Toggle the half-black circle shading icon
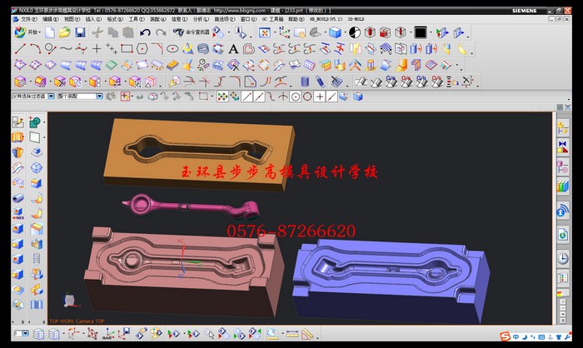Screen dimensions: 583x348 (x=355, y=32)
